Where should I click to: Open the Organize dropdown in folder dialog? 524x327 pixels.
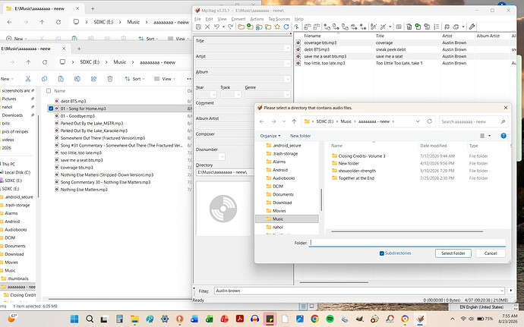click(x=270, y=136)
